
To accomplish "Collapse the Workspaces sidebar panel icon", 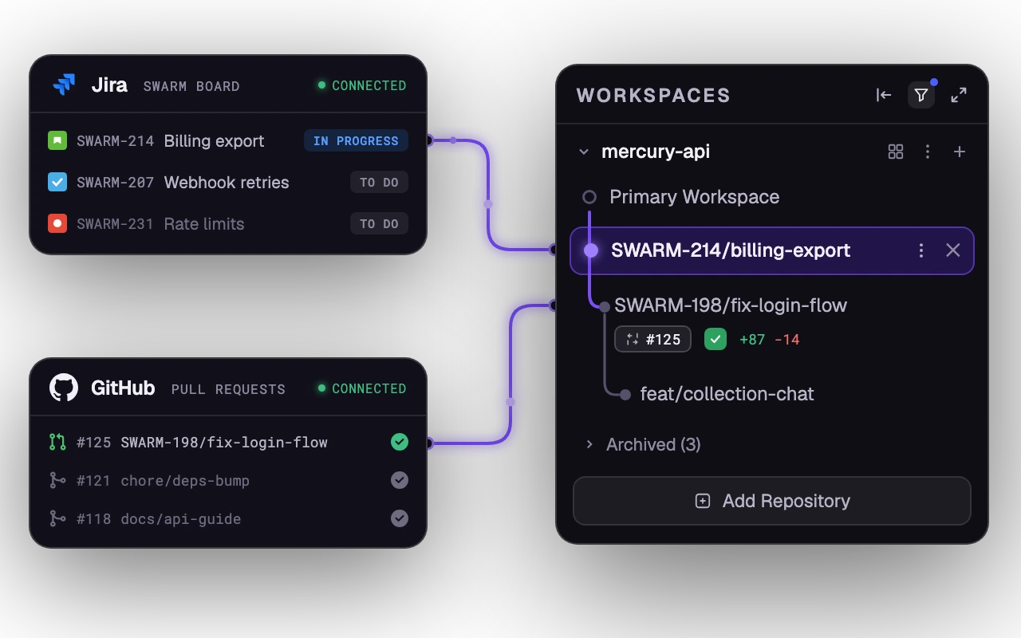I will pos(884,95).
